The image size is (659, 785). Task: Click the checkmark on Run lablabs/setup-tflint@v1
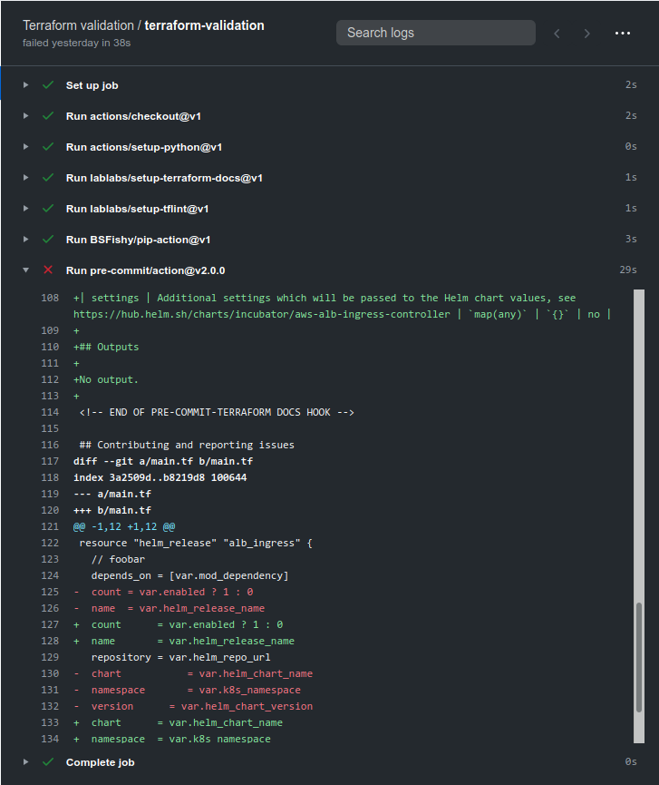[48, 208]
